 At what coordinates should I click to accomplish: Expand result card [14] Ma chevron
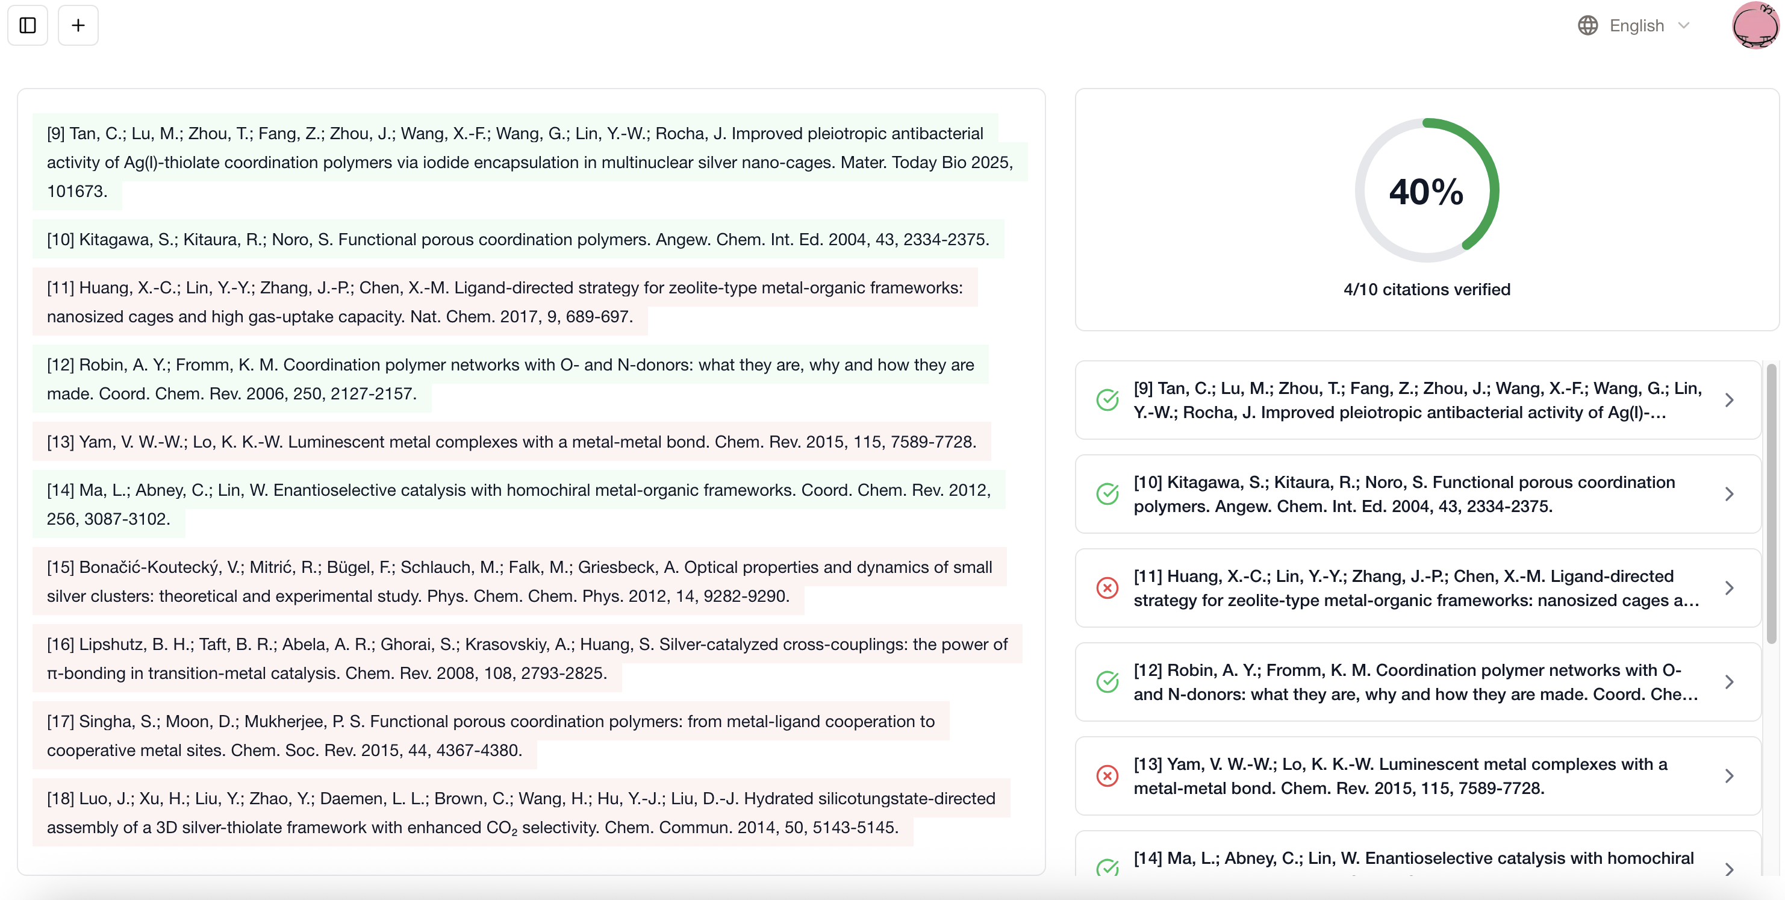[1730, 869]
